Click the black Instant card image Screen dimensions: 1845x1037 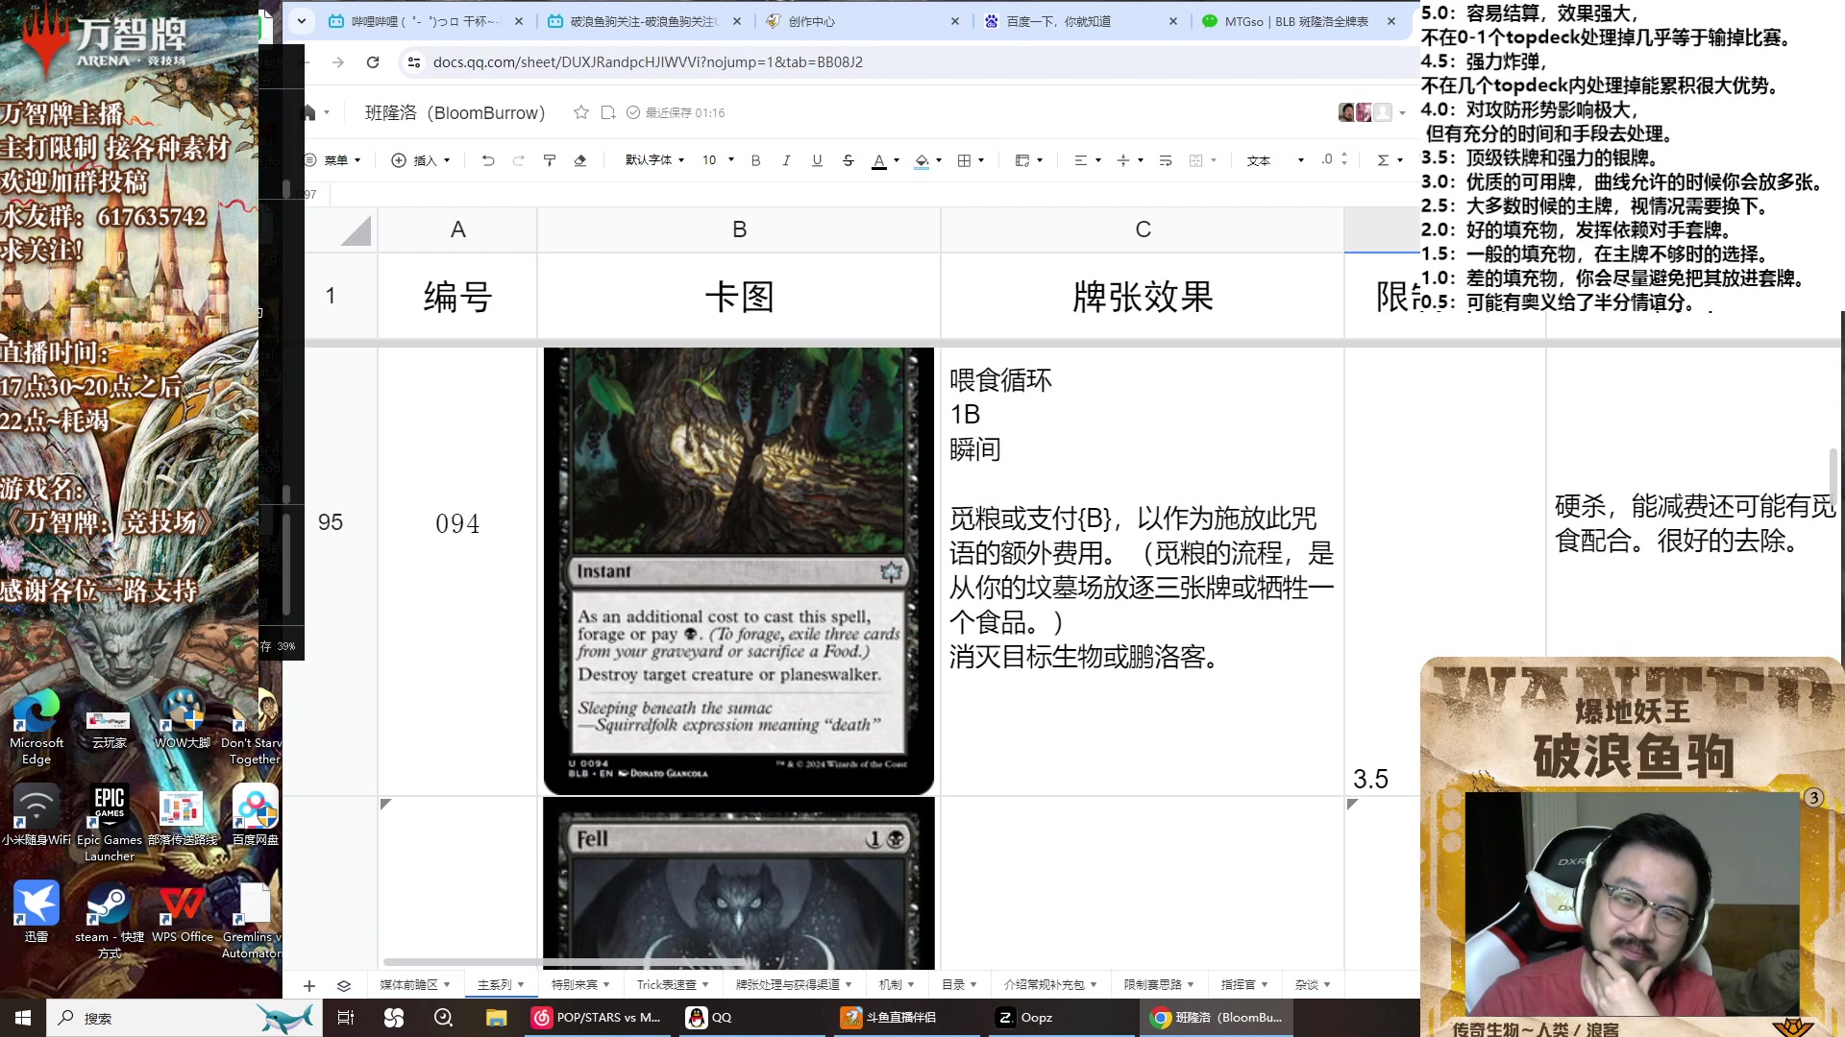tap(739, 571)
